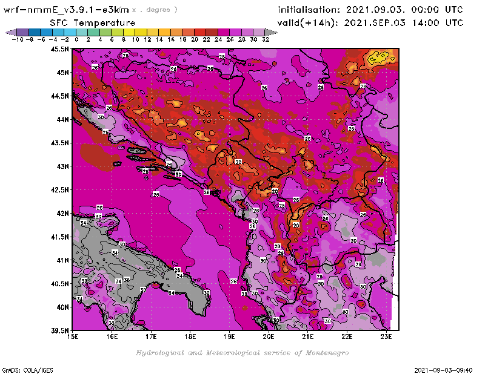Click the '21E' longitude label

(308, 336)
